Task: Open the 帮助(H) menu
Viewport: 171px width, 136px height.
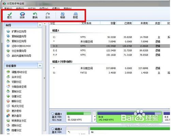Action: [x=67, y=9]
